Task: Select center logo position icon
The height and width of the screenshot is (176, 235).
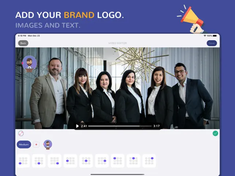Action: coord(86,161)
